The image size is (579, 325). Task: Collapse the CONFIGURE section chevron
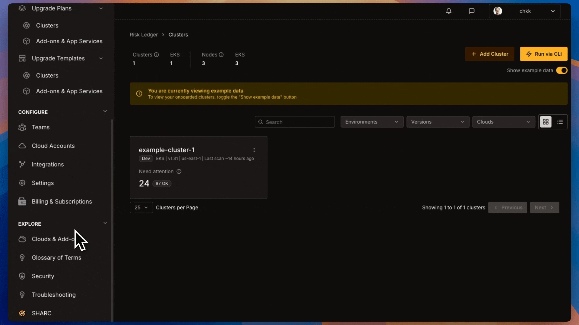[105, 111]
